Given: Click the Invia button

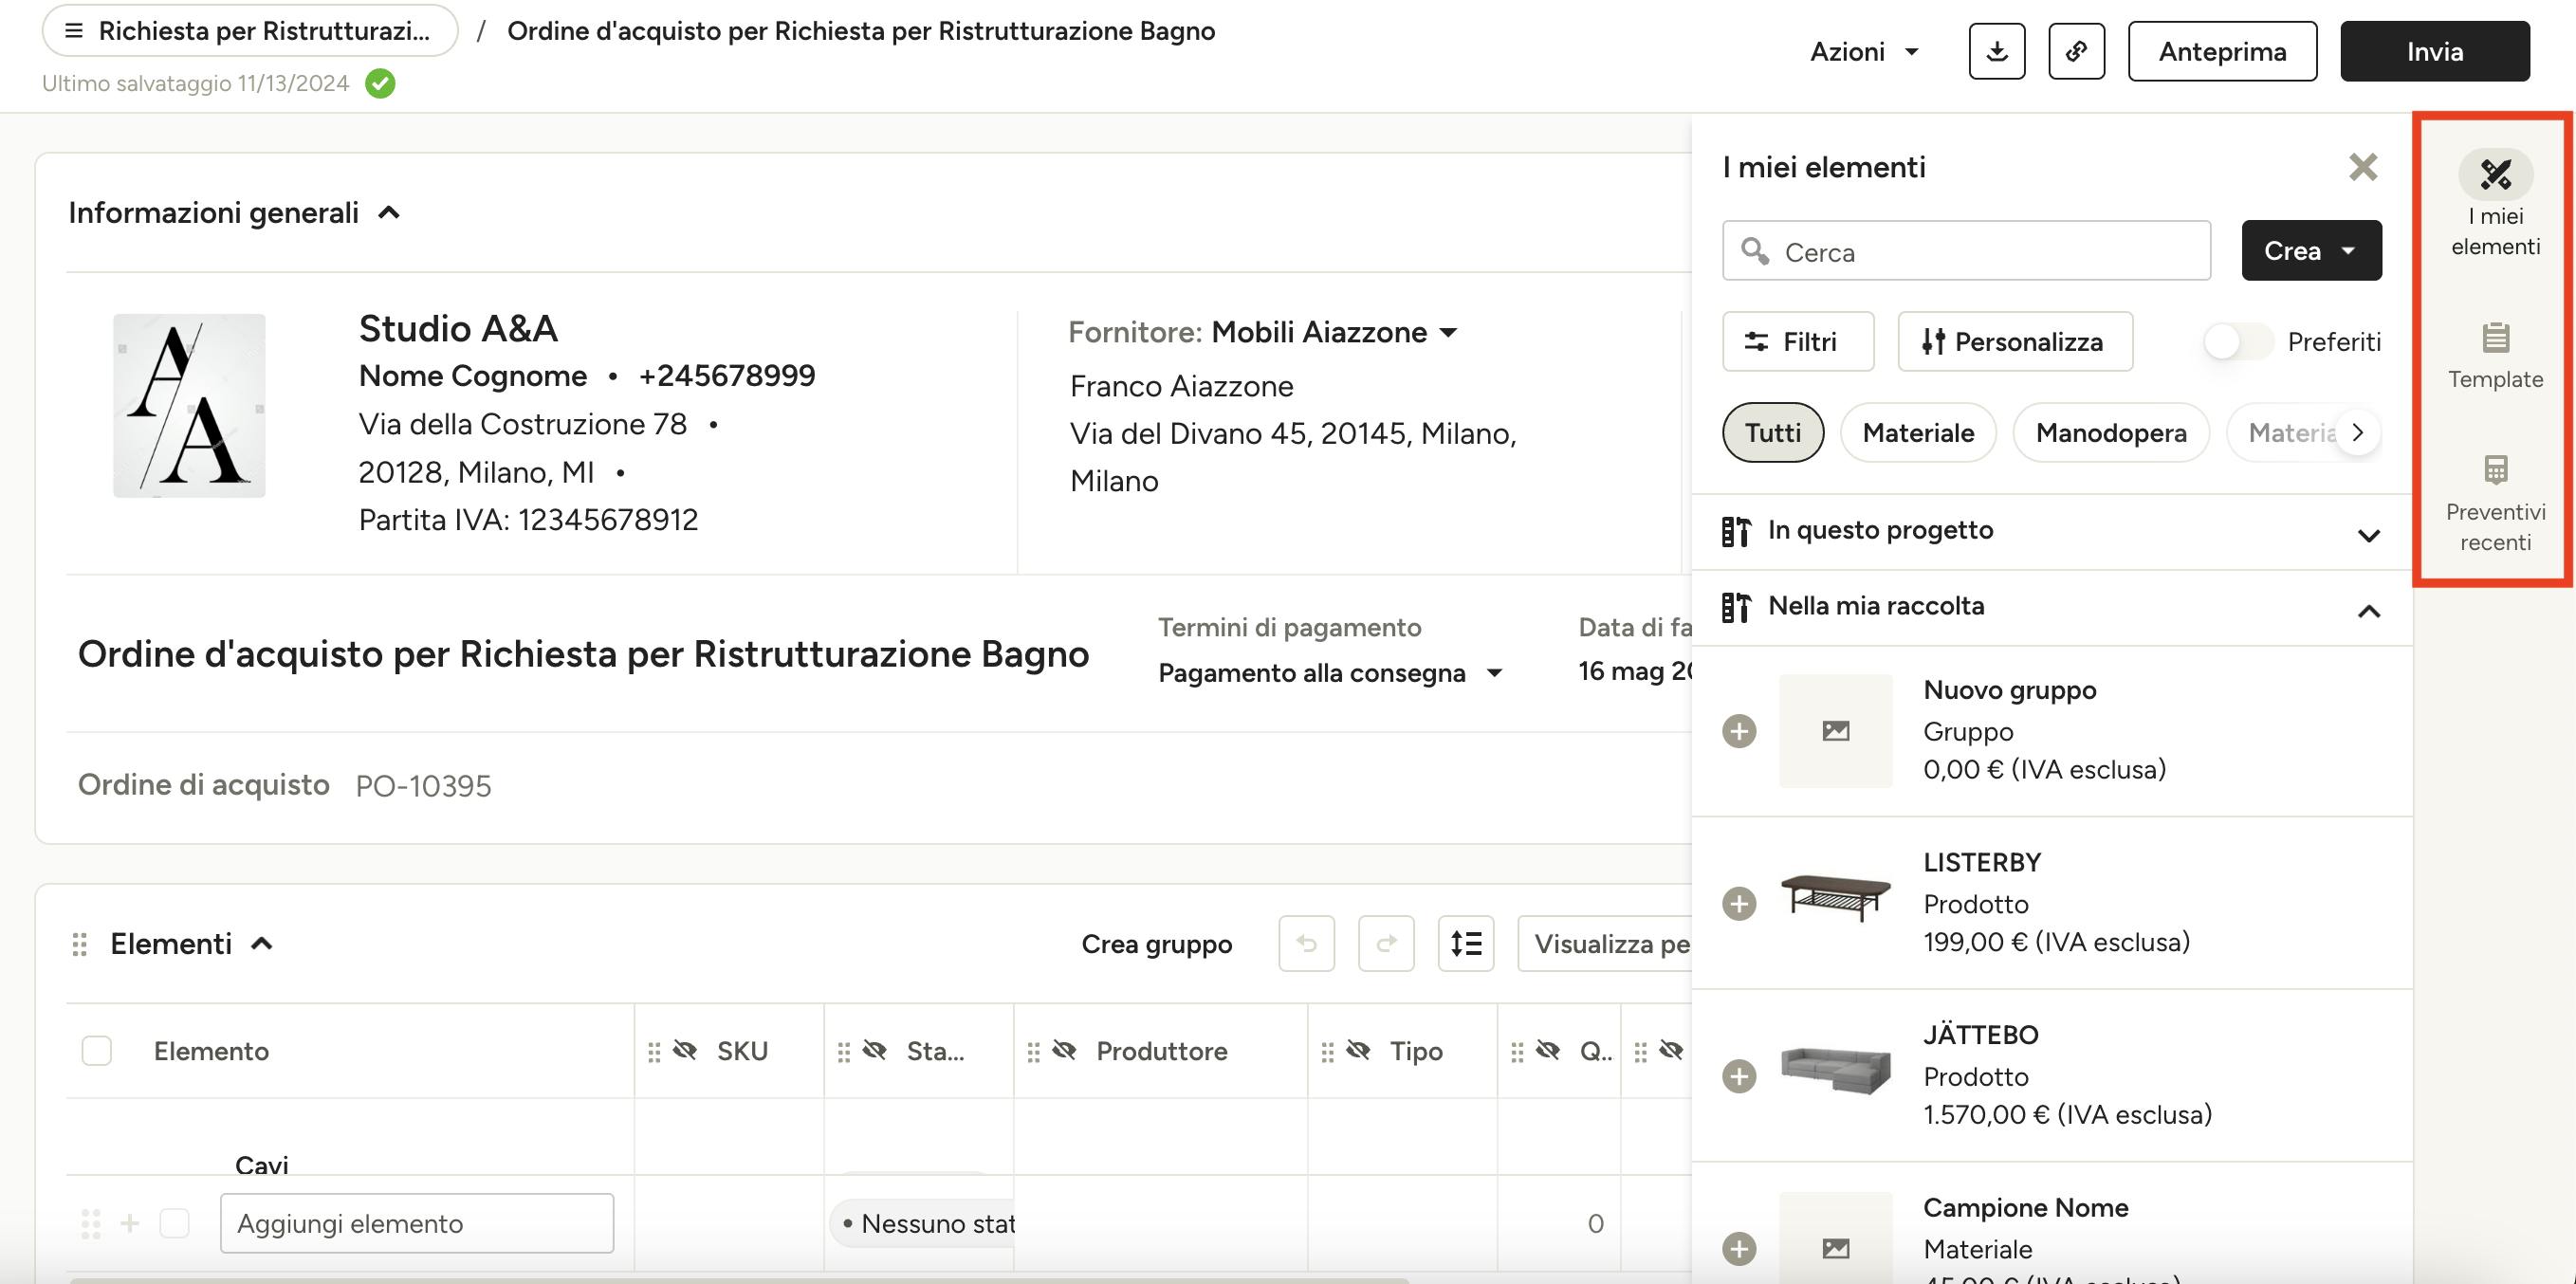Looking at the screenshot, I should tap(2434, 51).
